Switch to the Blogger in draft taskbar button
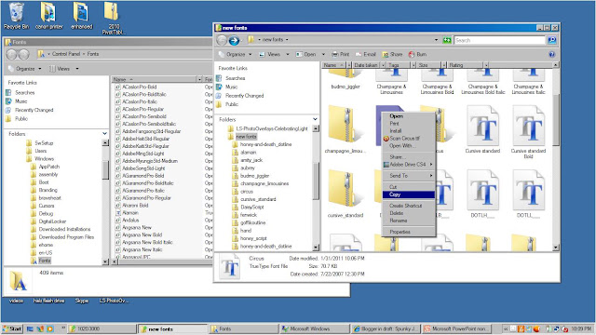This screenshot has width=596, height=335. click(386, 328)
